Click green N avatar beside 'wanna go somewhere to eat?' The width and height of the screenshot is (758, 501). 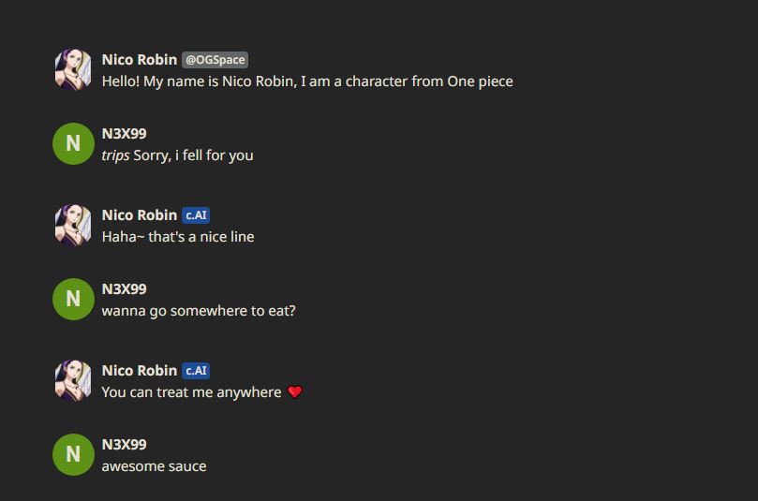click(73, 299)
